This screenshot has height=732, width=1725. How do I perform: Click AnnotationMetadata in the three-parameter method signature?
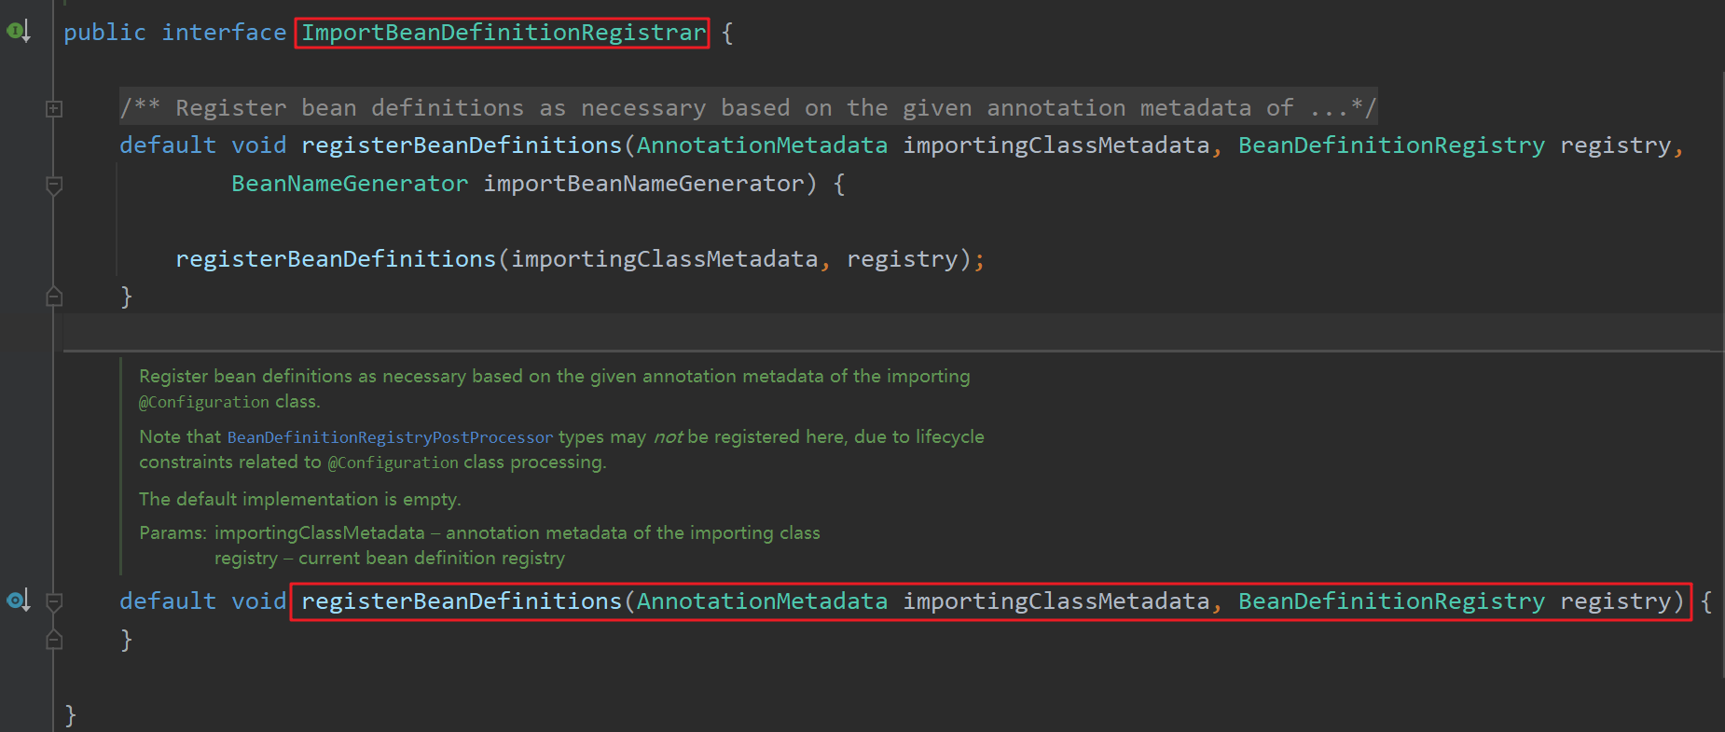point(762,145)
